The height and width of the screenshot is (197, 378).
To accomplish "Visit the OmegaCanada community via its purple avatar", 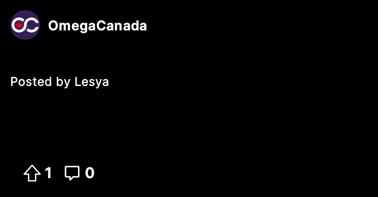I will (x=25, y=25).
